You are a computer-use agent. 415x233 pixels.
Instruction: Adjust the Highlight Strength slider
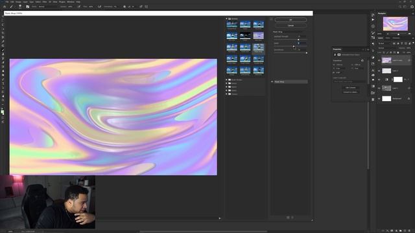tap(298, 39)
